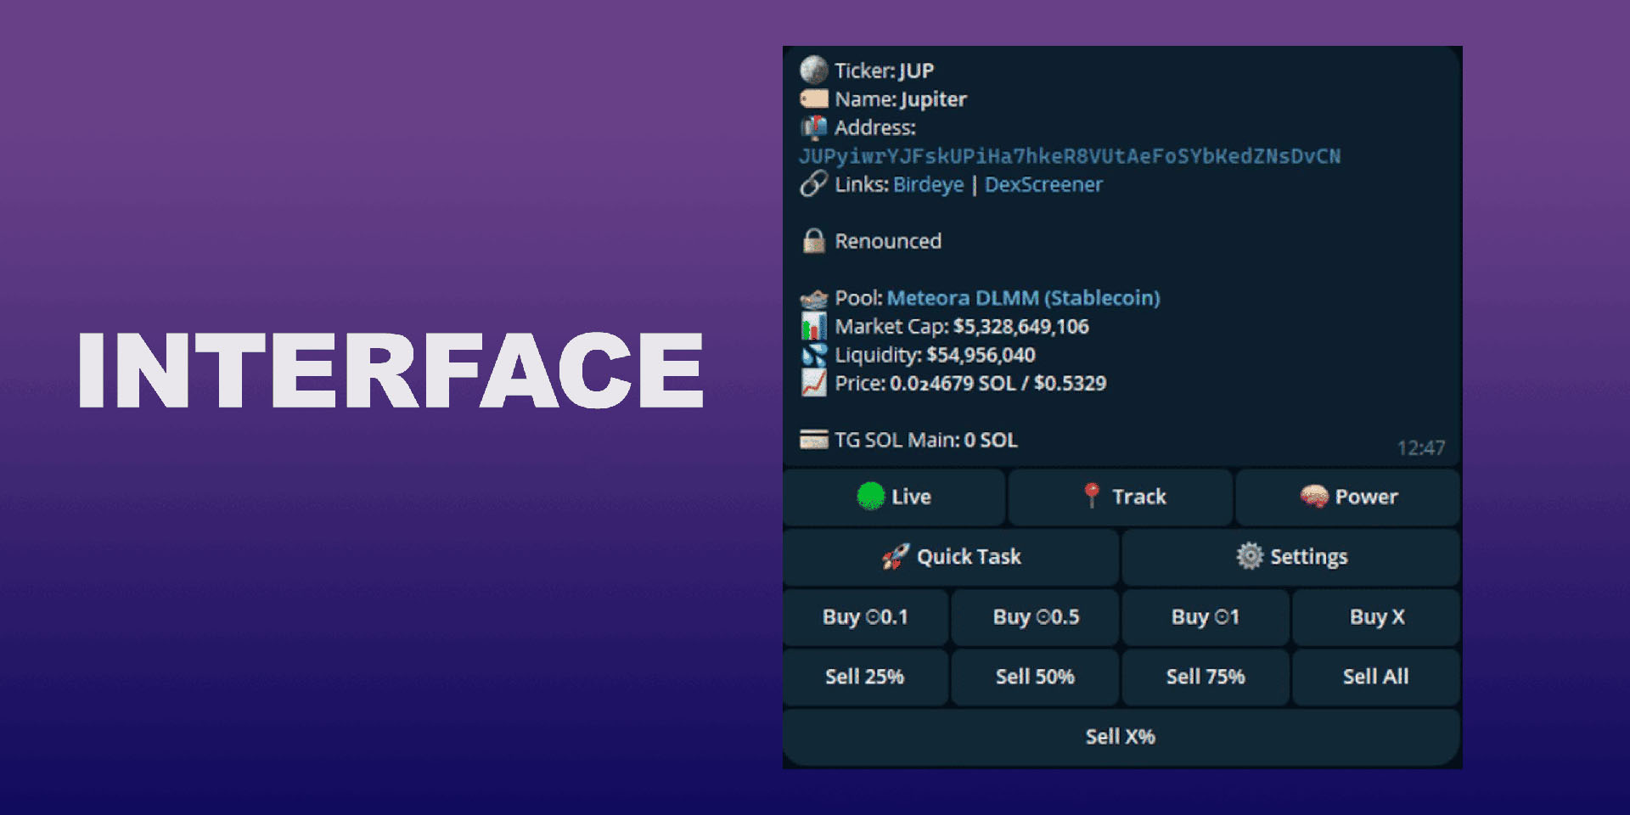Screen dimensions: 1630x815
Task: Open the DexScreener link
Action: 1043,184
